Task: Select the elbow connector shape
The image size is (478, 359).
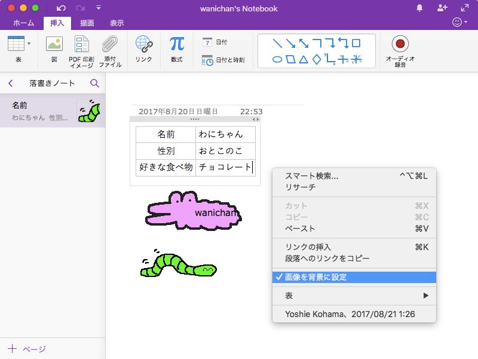Action: pos(317,43)
